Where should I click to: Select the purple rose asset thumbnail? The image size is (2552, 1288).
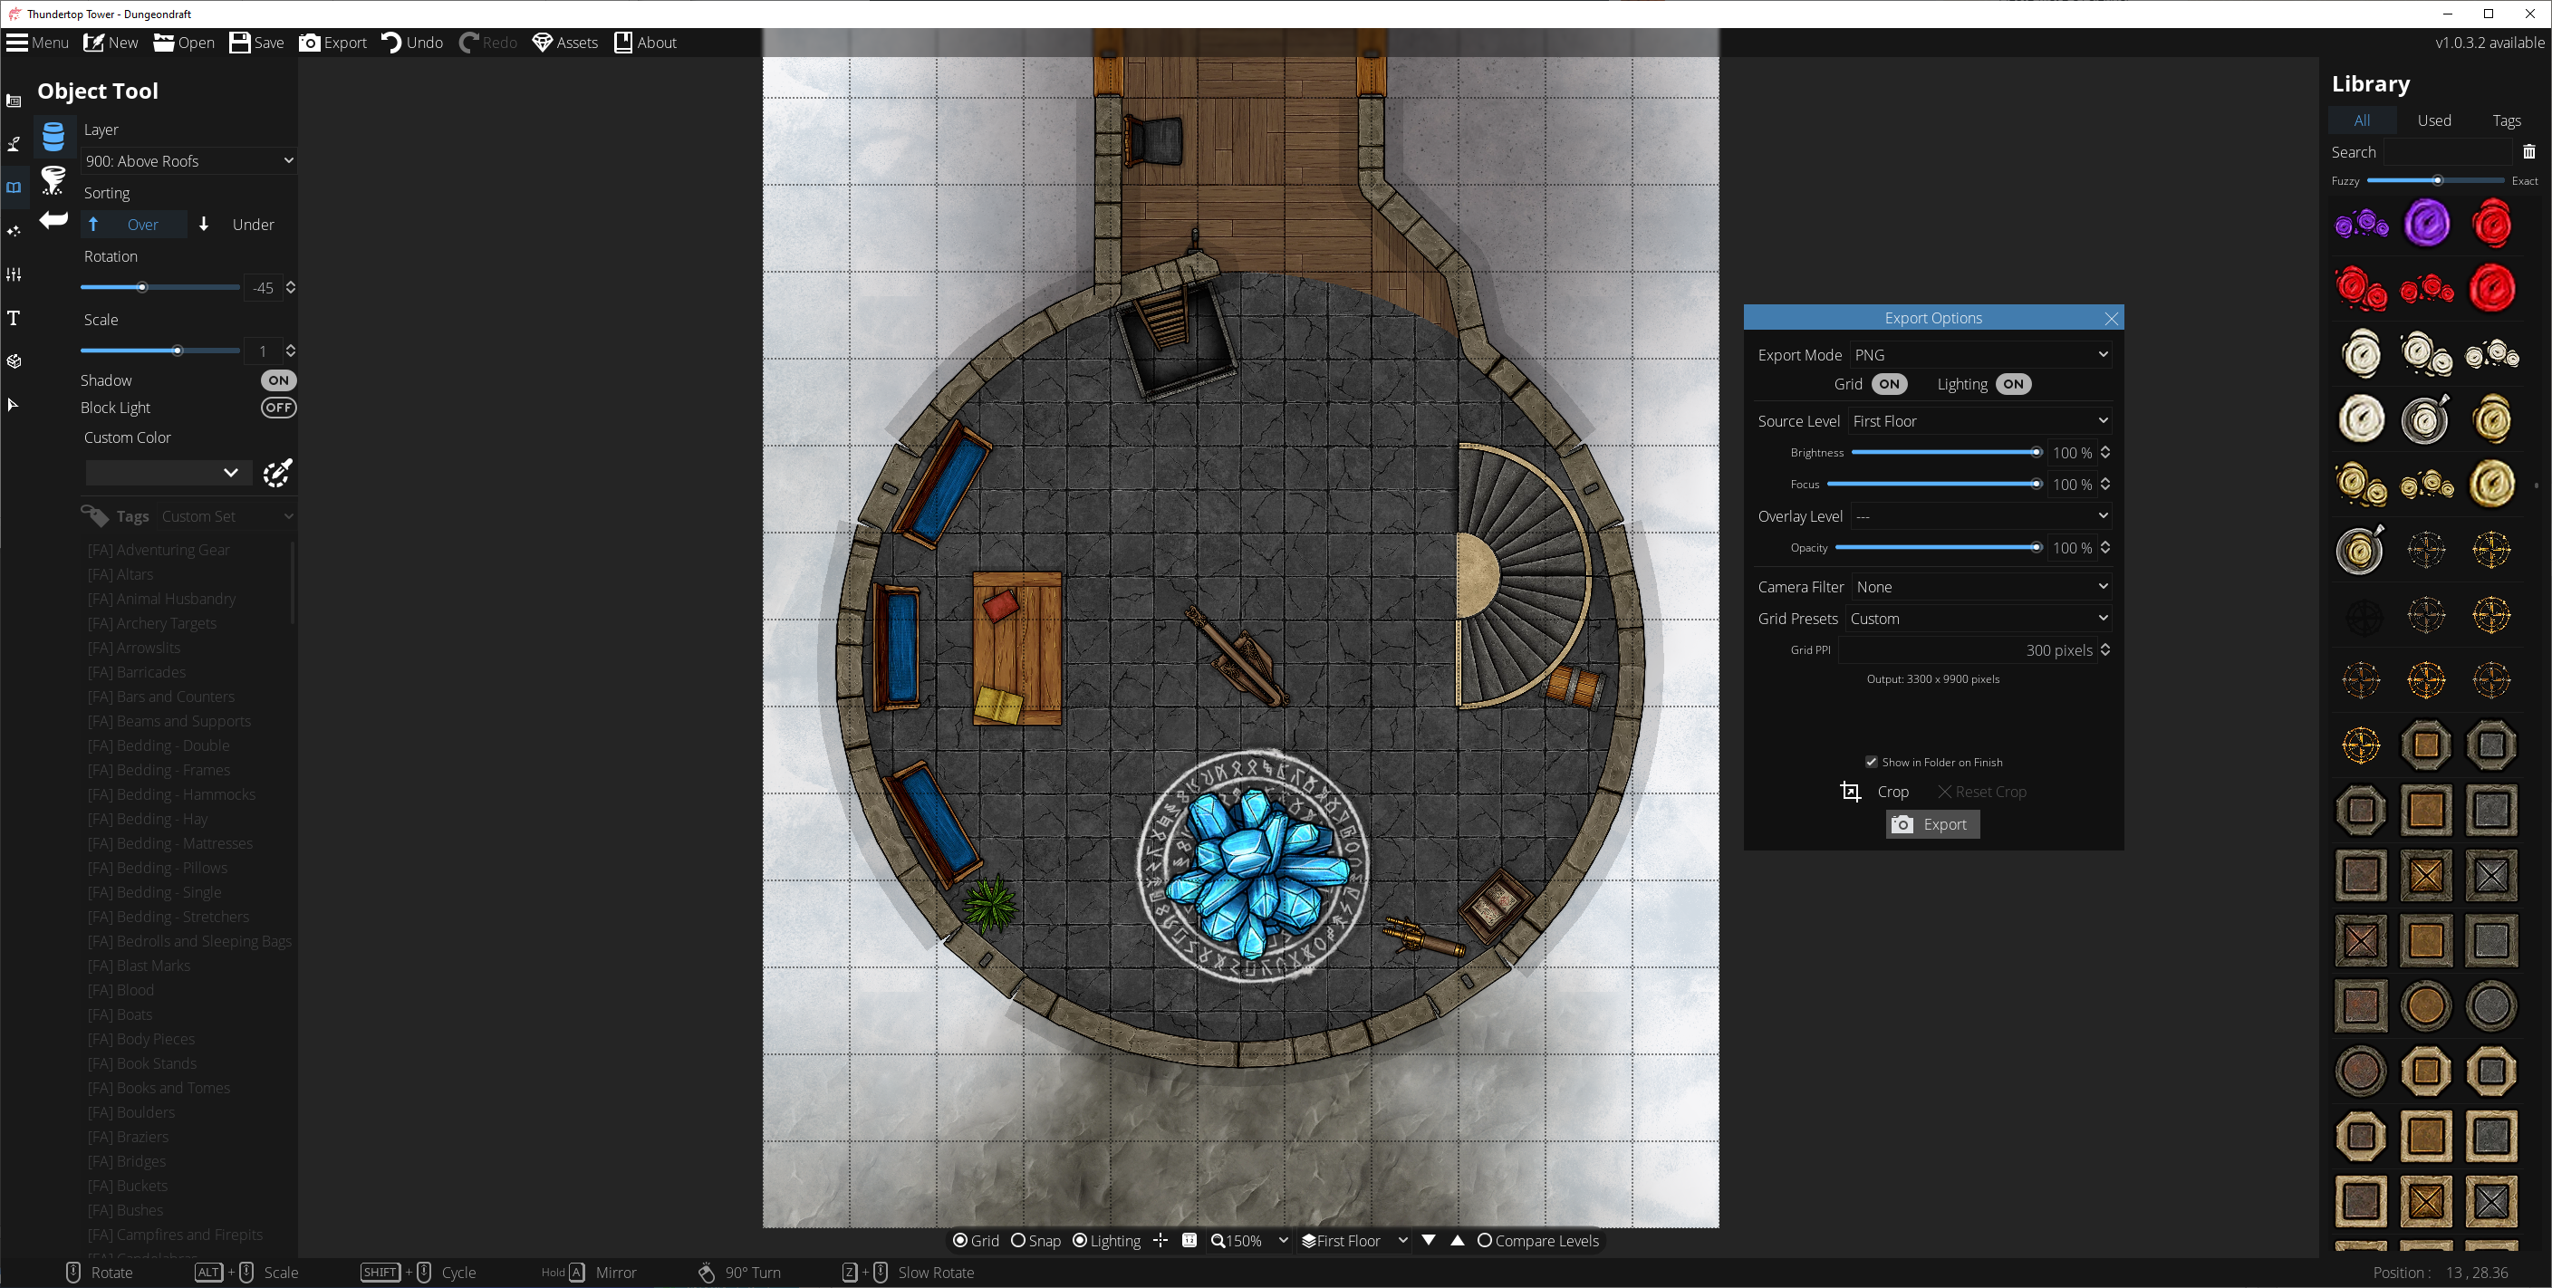pos(2426,224)
